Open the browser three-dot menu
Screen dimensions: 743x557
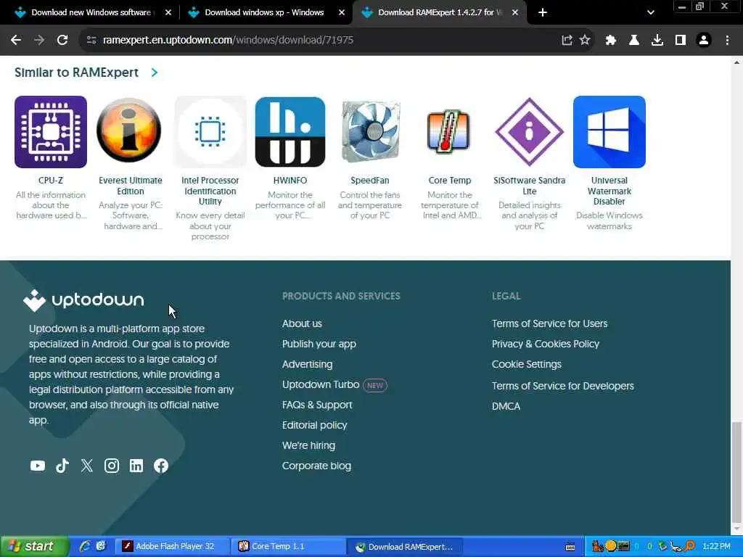click(x=727, y=40)
